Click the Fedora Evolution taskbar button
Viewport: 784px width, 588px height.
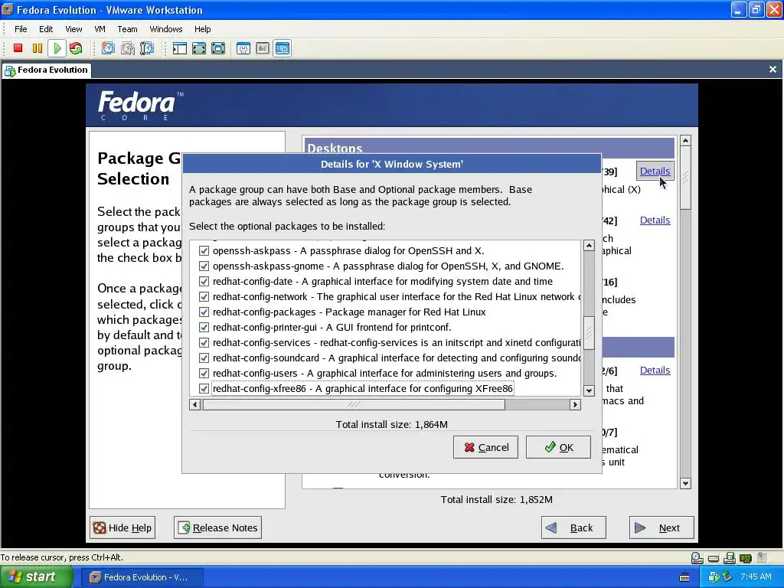[142, 577]
